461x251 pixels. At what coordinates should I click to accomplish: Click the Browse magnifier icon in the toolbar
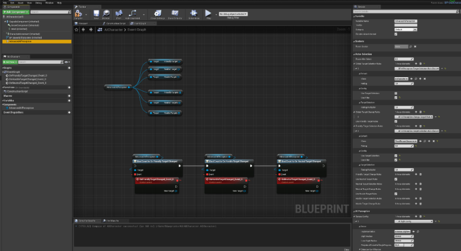point(106,14)
